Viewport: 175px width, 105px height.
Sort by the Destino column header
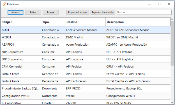pyautogui.click(x=85, y=22)
